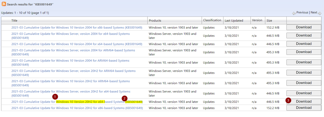Viewport: 324px width, 117px height.
Task: Sort by the Products column header
Action: (155, 20)
